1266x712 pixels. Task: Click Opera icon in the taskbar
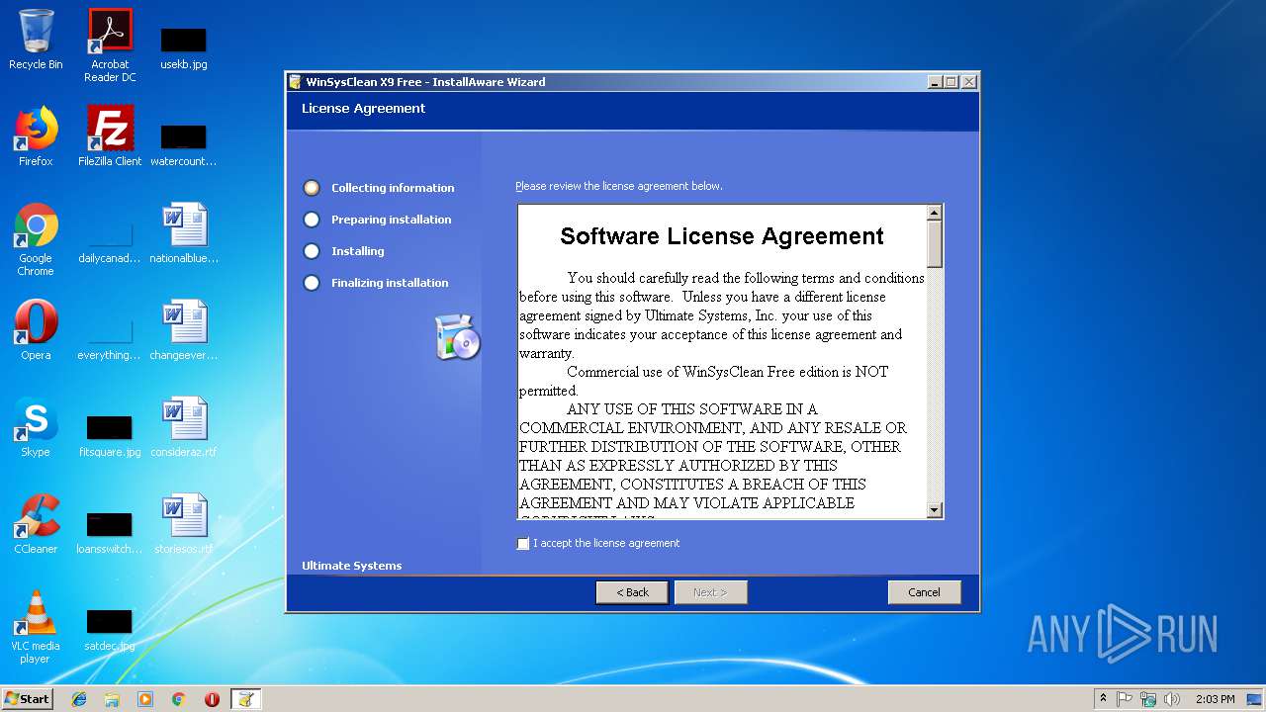point(212,699)
